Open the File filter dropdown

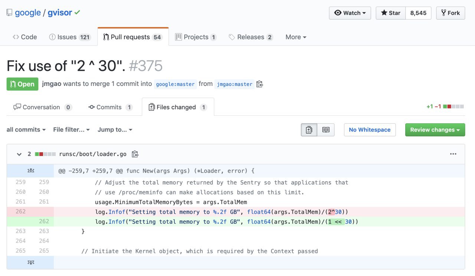(x=71, y=130)
